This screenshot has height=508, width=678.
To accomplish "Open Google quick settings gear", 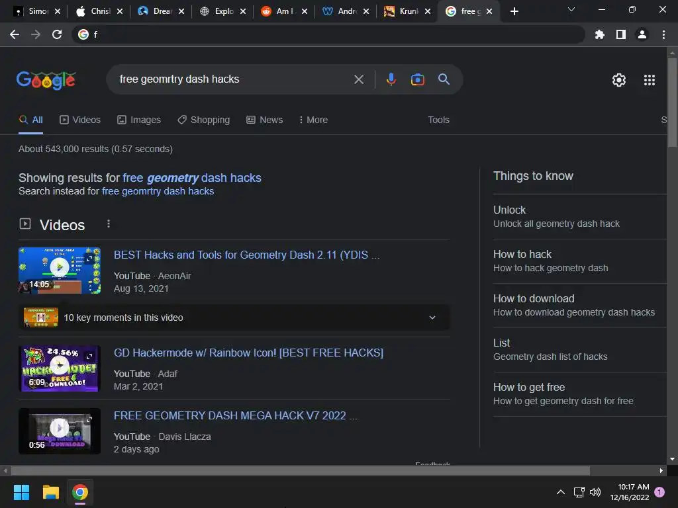I will (619, 80).
